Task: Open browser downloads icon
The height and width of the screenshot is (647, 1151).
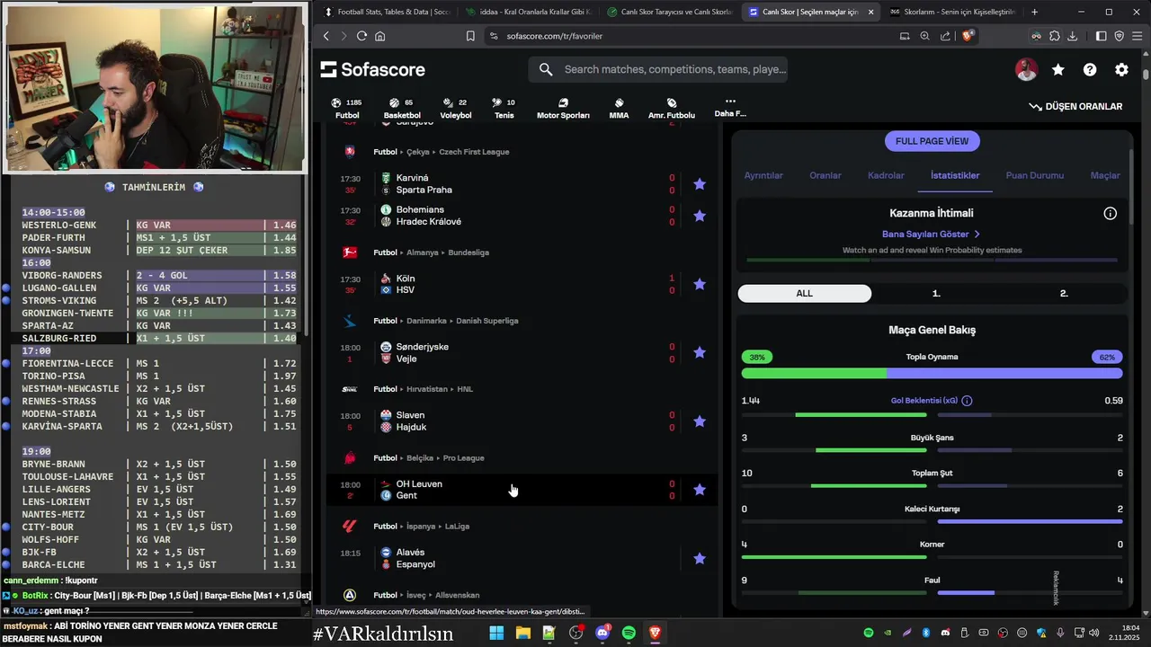Action: click(1073, 36)
